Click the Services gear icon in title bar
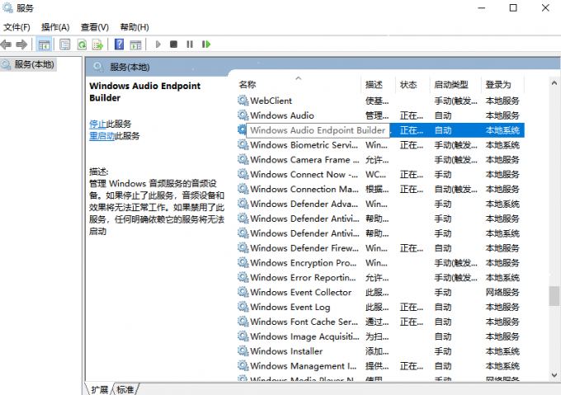The image size is (561, 395). point(7,7)
